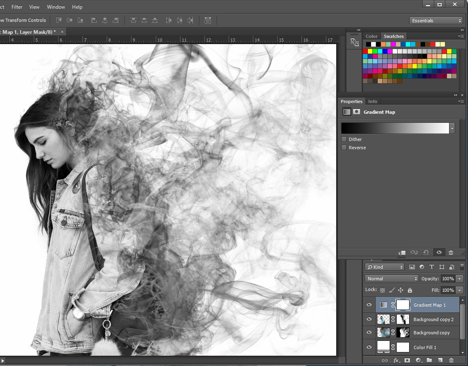Screen dimensions: 468x366
Task: Click Distribute horizontal centers icon
Action: pyautogui.click(x=179, y=20)
